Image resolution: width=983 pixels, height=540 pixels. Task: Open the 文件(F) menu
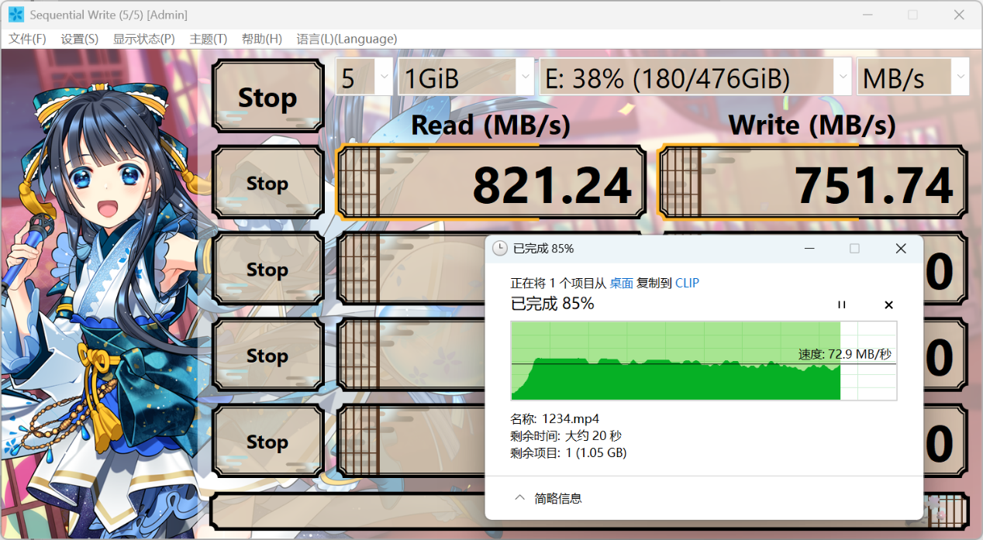click(x=27, y=39)
